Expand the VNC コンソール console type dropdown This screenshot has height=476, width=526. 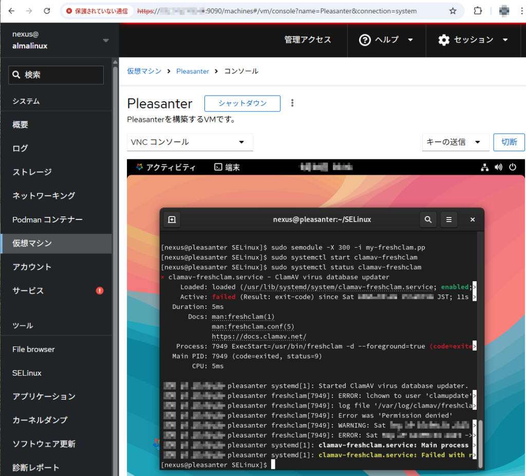coord(190,142)
